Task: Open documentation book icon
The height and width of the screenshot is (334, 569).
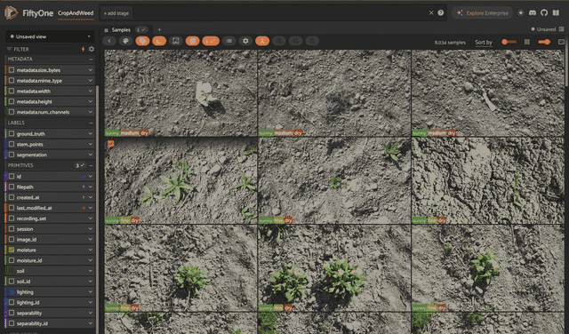Action: [556, 12]
